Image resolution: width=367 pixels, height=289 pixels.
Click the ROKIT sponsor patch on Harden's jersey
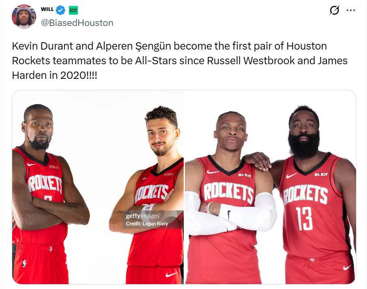pyautogui.click(x=321, y=174)
